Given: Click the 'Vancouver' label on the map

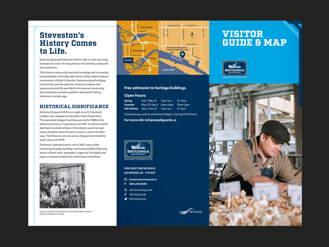Looking at the screenshot, I should pos(146,27).
